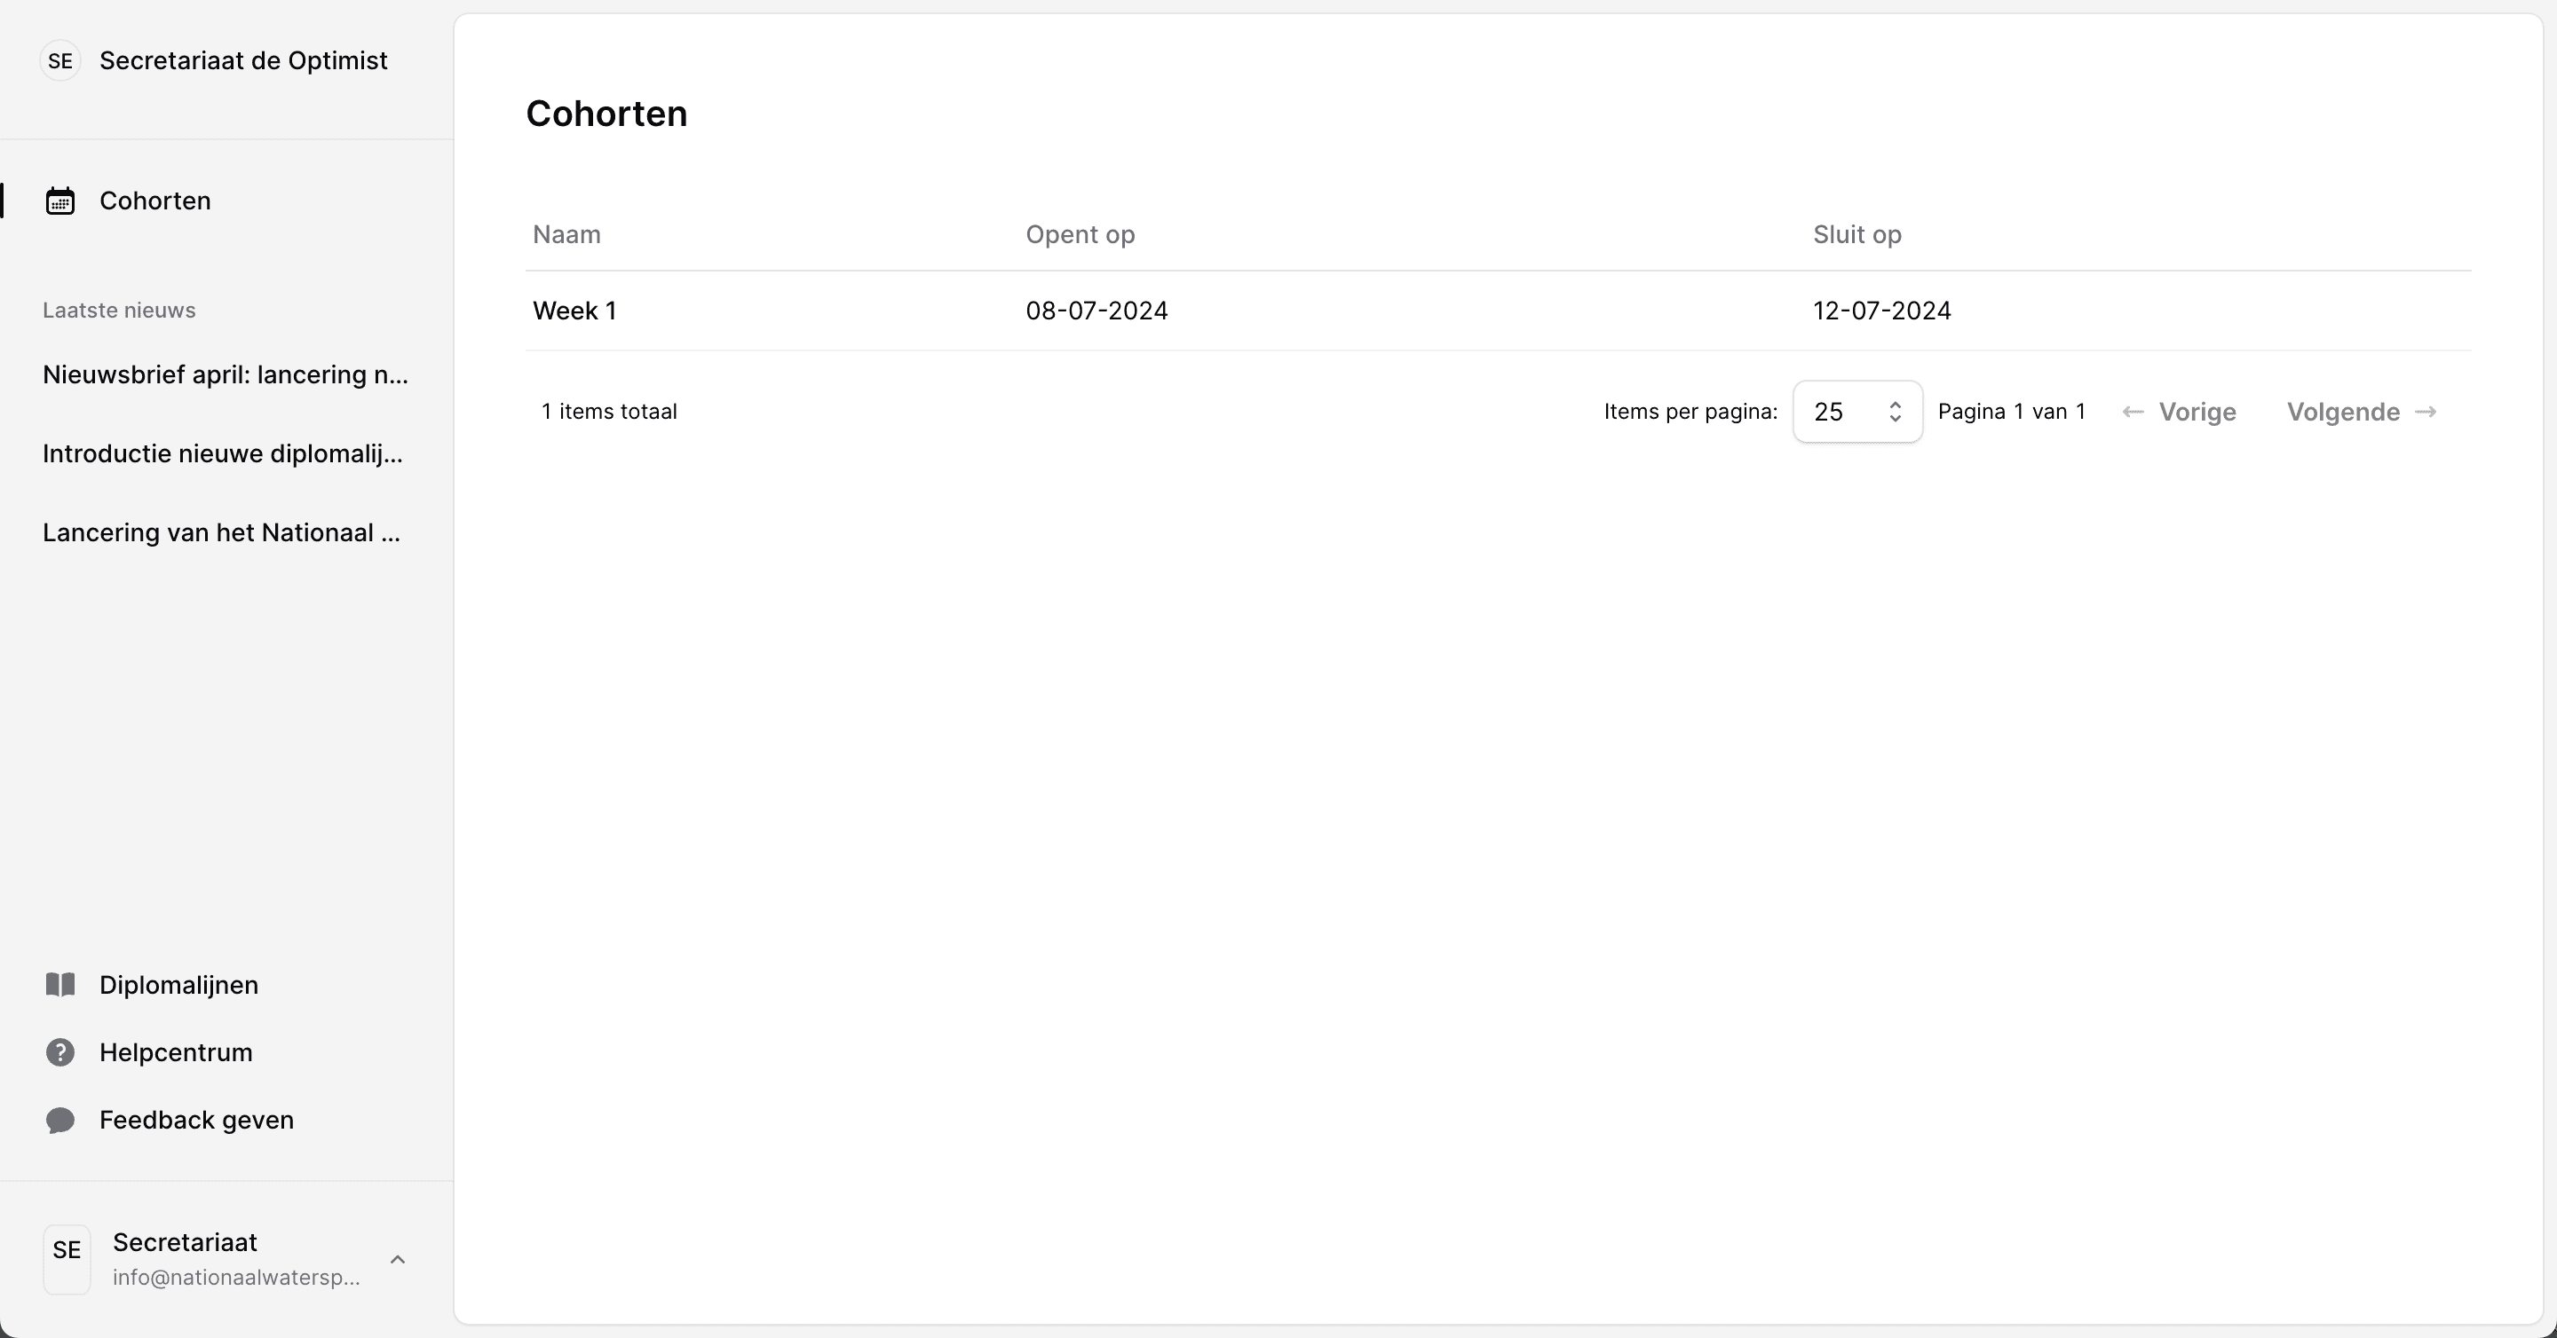Screen dimensions: 2557x1338
Task: Click the up-down arrows in the page size selector
Action: (1895, 412)
